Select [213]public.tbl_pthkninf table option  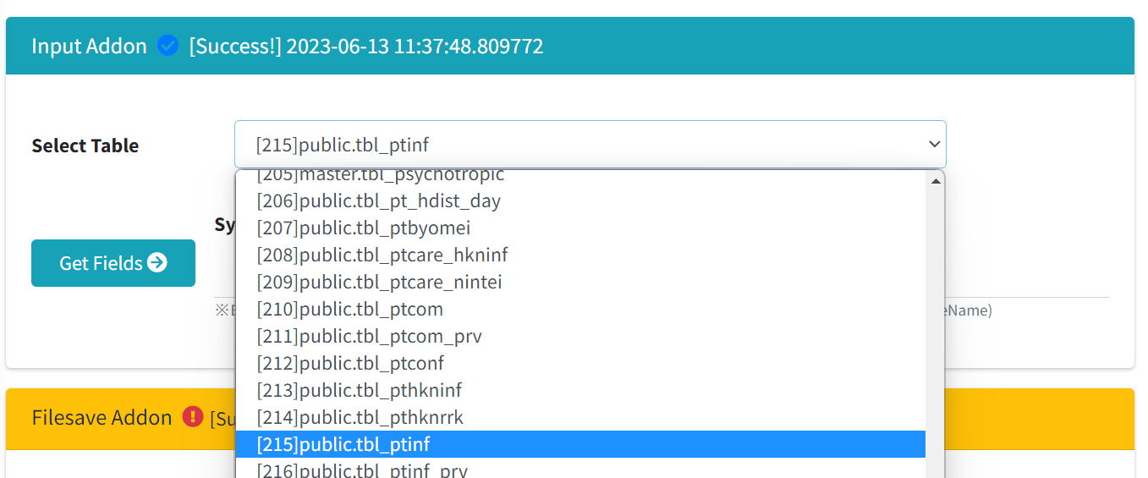click(x=580, y=391)
